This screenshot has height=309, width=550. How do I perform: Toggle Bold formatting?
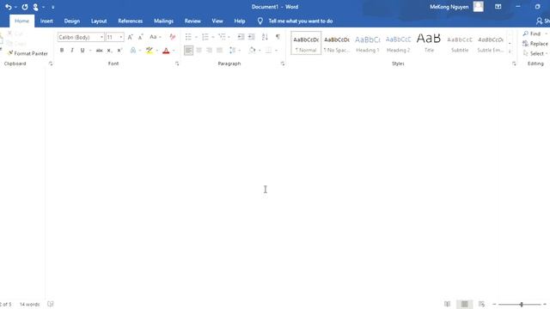[x=62, y=50]
